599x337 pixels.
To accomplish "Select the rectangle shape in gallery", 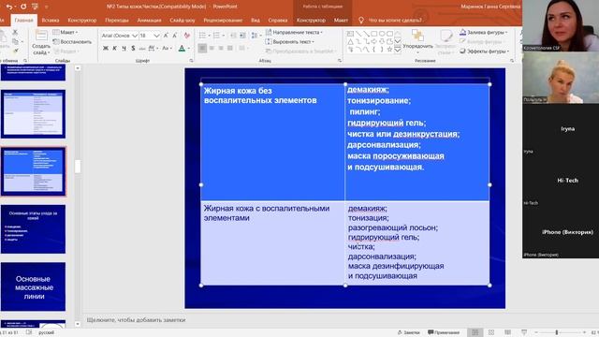I will 374,34.
